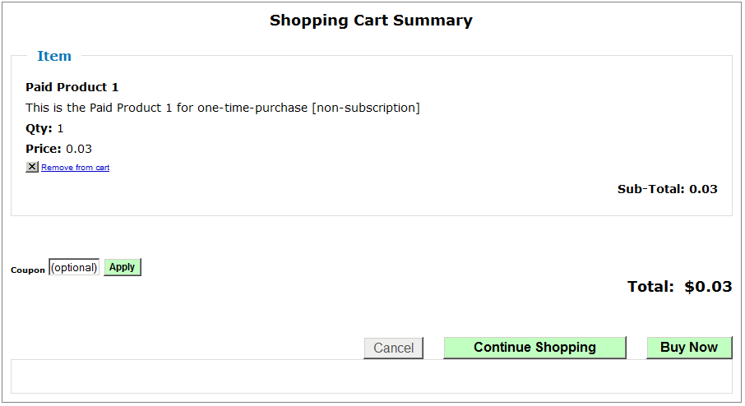Select the item price value 0.03
745x406 pixels.
pyautogui.click(x=79, y=149)
